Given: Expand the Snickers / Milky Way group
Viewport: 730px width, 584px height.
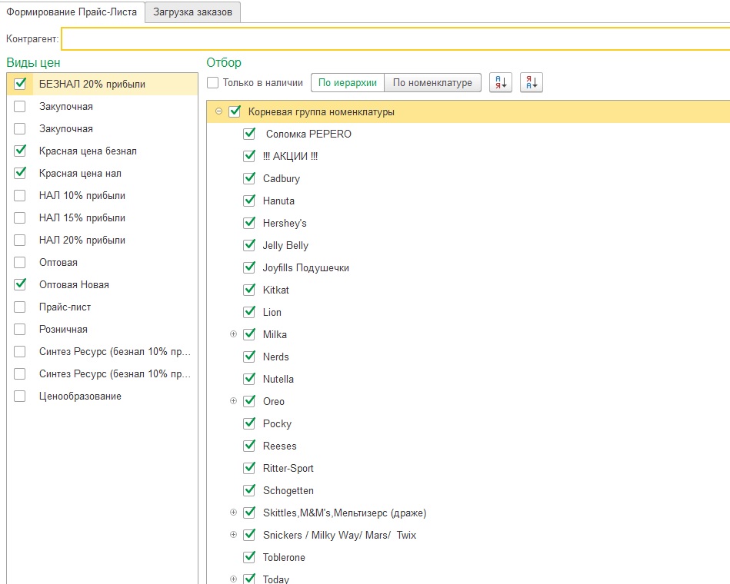Looking at the screenshot, I should click(234, 535).
